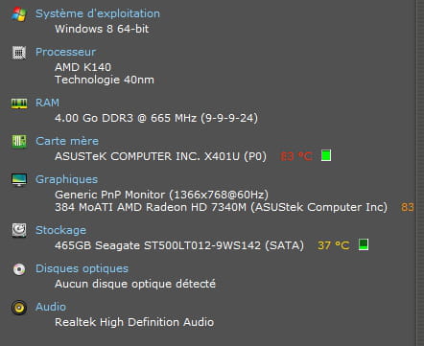
Task: Click the green motherboard temperature indicator
Action: pos(326,155)
